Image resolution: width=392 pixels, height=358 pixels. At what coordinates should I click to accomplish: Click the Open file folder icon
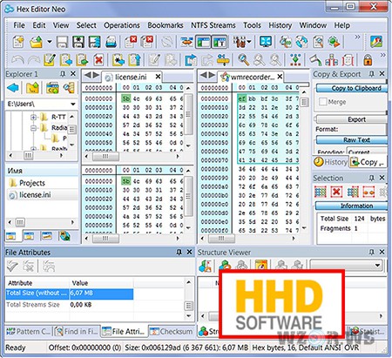coord(37,42)
